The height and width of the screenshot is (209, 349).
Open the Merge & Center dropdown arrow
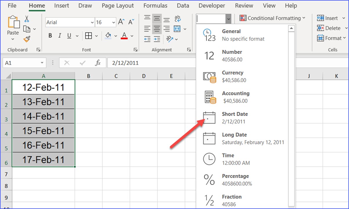(185, 29)
